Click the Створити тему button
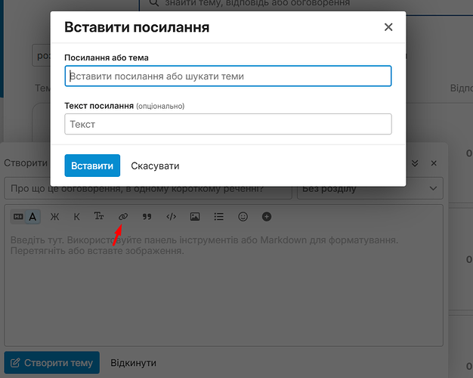 click(52, 363)
